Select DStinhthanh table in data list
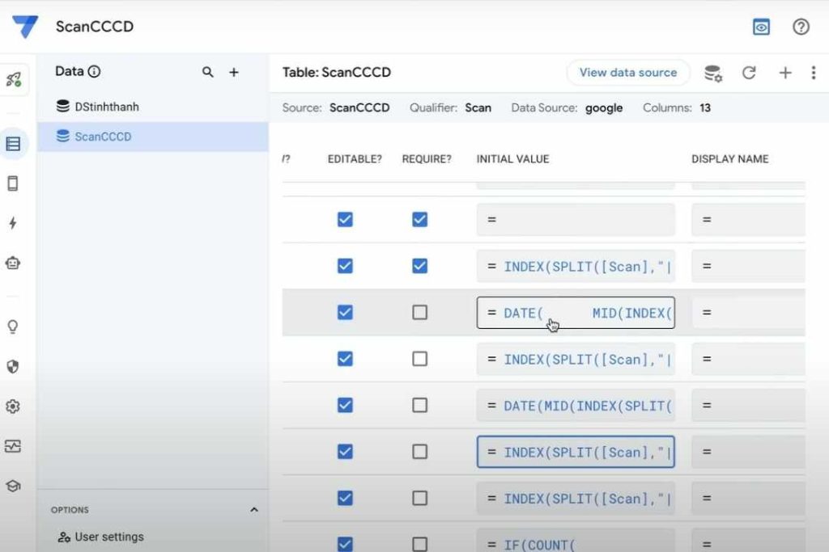829x552 pixels. pyautogui.click(x=107, y=107)
